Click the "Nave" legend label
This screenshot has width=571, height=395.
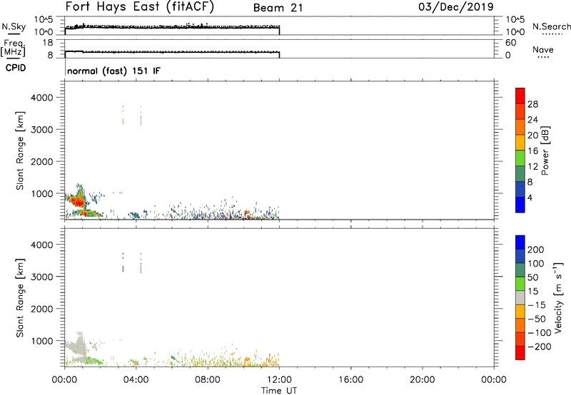pyautogui.click(x=543, y=49)
